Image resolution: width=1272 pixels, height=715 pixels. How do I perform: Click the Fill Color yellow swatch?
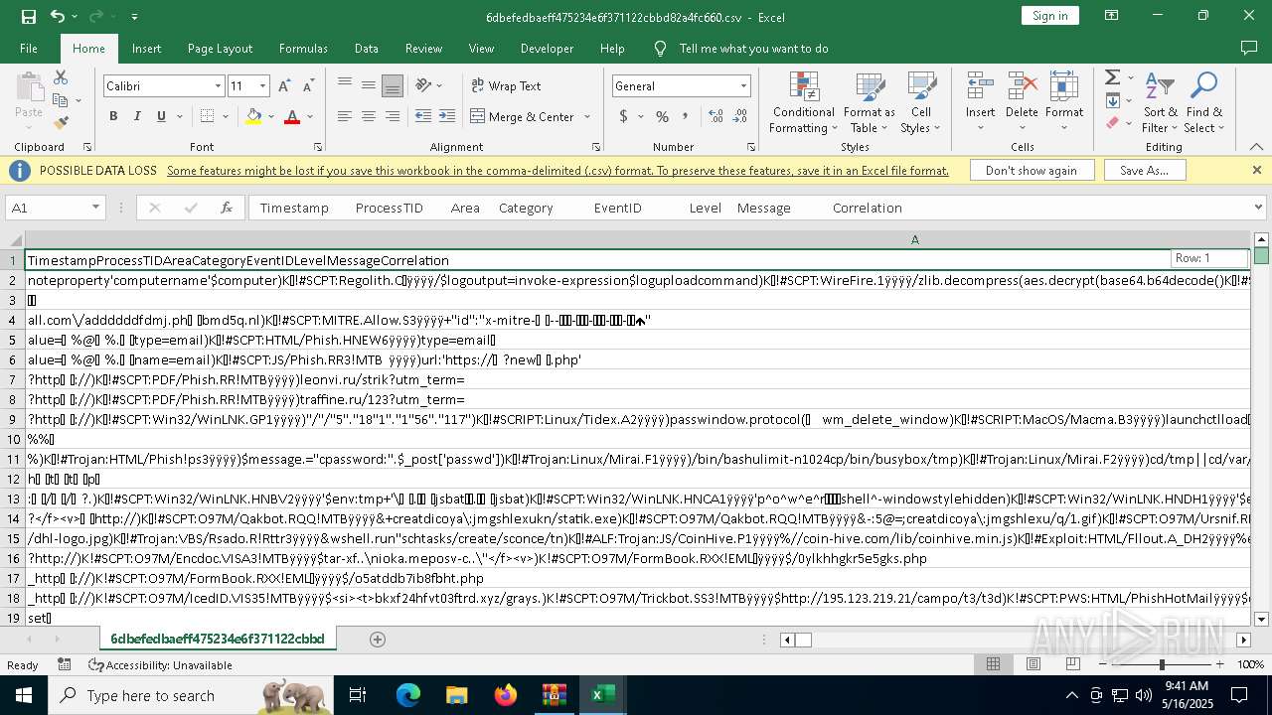pyautogui.click(x=253, y=117)
